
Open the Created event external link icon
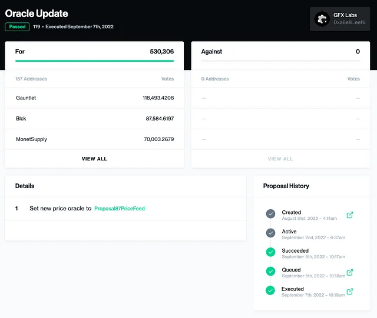350,215
